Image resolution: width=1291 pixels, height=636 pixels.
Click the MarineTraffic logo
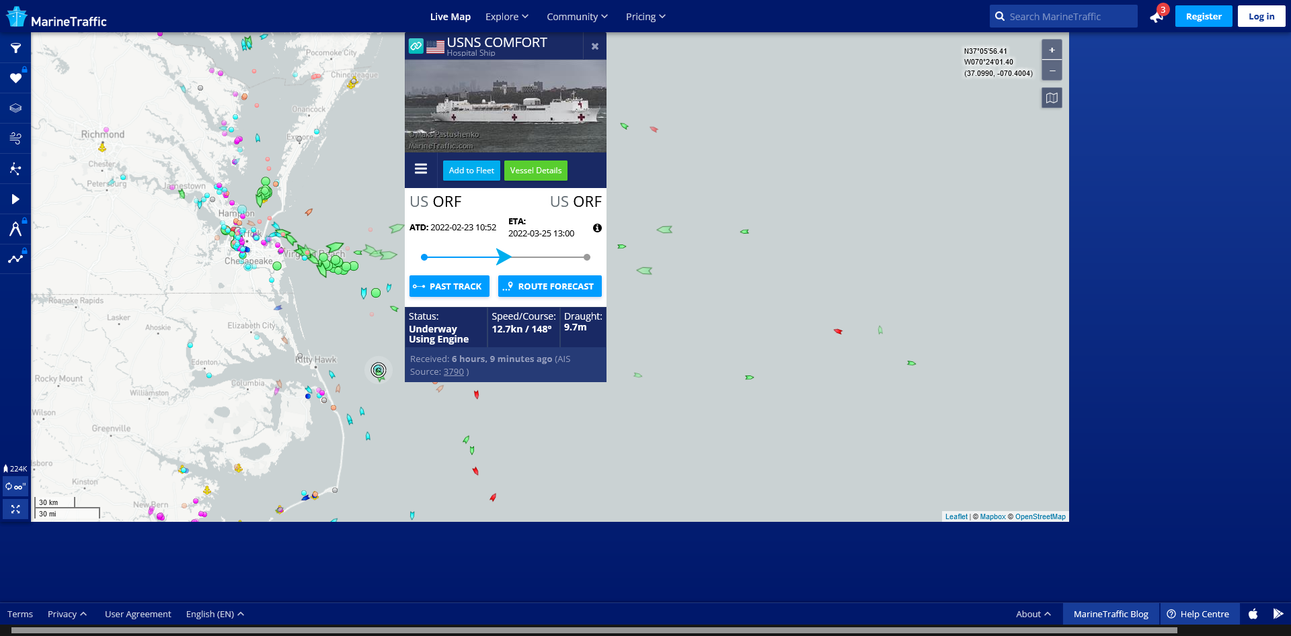[56, 17]
